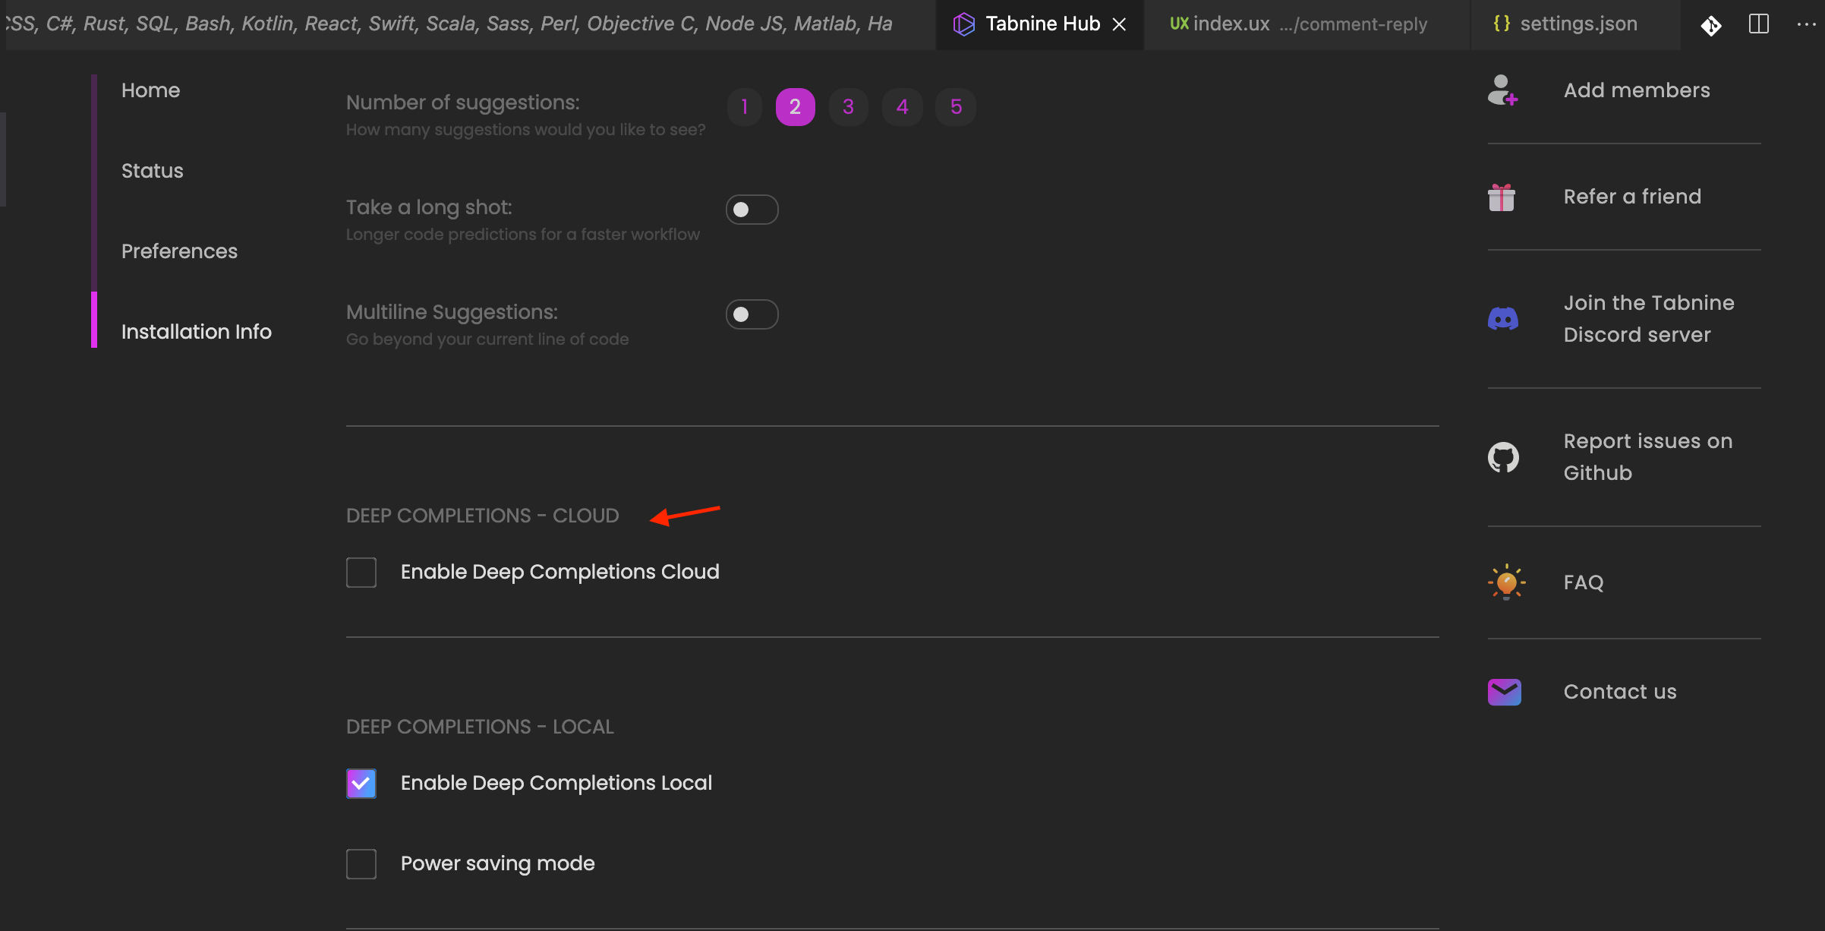Open Preferences in the sidebar
This screenshot has width=1825, height=931.
point(179,251)
